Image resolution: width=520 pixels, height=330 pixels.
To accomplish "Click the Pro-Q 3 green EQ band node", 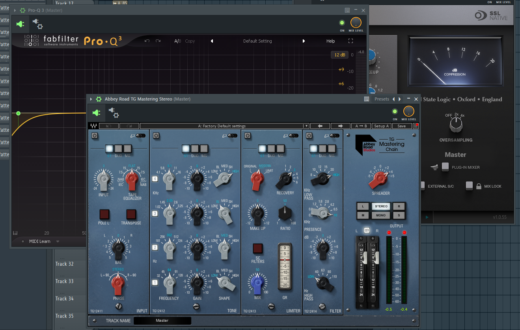I will pyautogui.click(x=18, y=114).
